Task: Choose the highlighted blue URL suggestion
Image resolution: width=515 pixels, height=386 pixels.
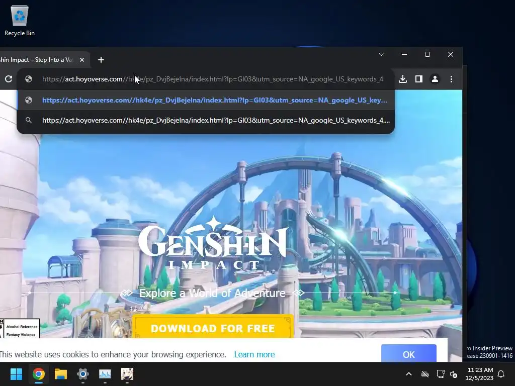Action: (206, 100)
